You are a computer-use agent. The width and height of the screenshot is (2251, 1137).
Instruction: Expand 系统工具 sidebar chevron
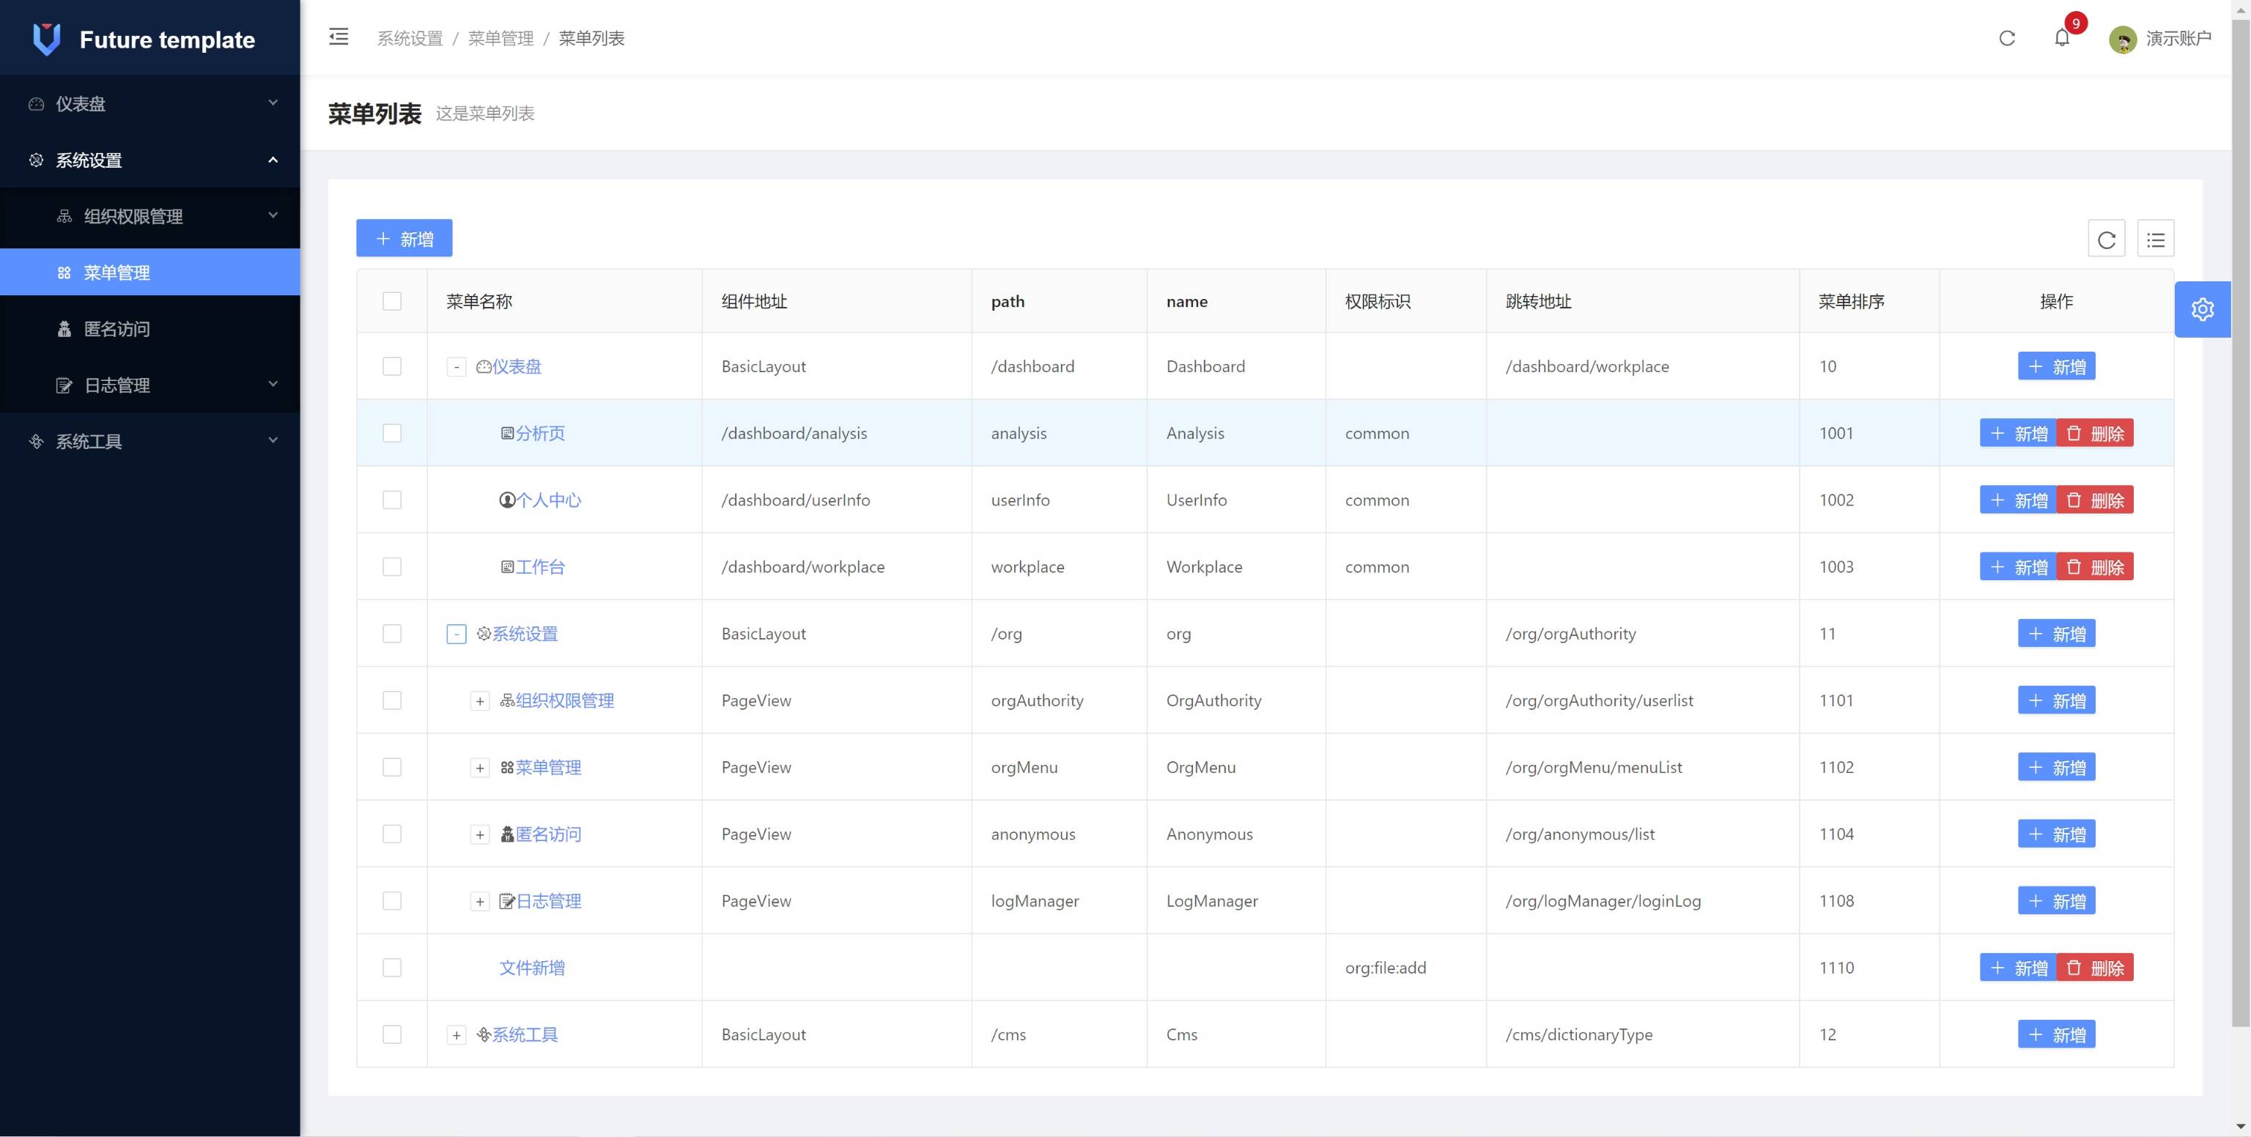(273, 440)
